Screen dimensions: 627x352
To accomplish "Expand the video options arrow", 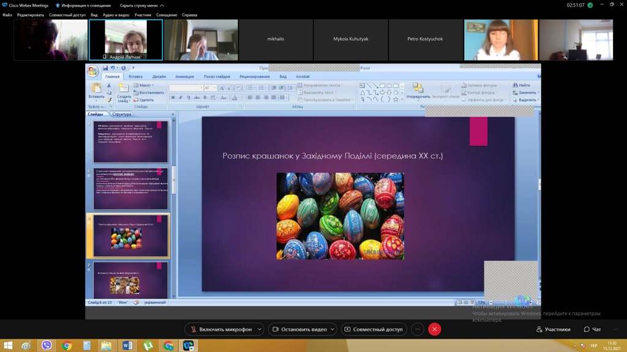I will point(332,329).
